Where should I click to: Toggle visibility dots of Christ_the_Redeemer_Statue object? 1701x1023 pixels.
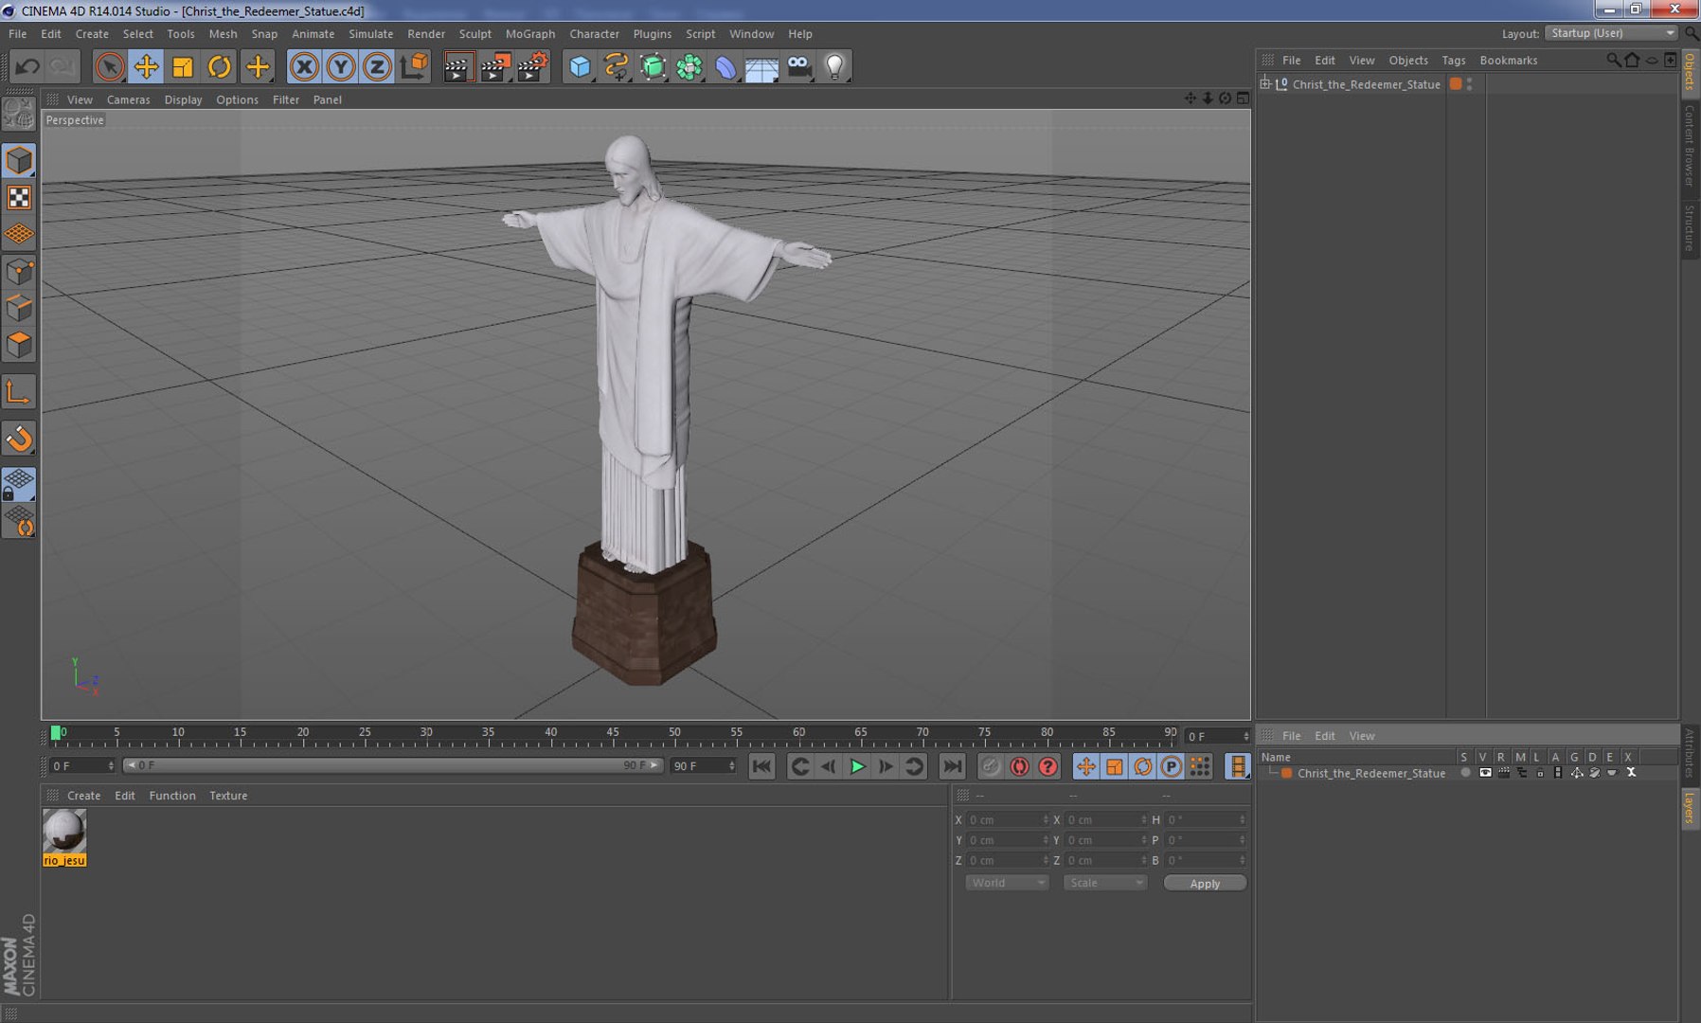(x=1469, y=84)
